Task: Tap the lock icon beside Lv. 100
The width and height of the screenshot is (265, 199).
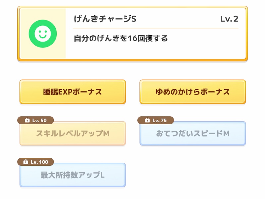Action: [26, 162]
